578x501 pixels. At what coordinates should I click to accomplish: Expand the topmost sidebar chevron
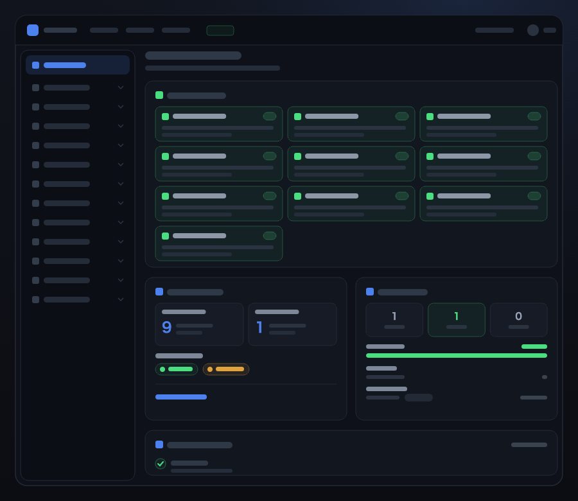pyautogui.click(x=121, y=87)
